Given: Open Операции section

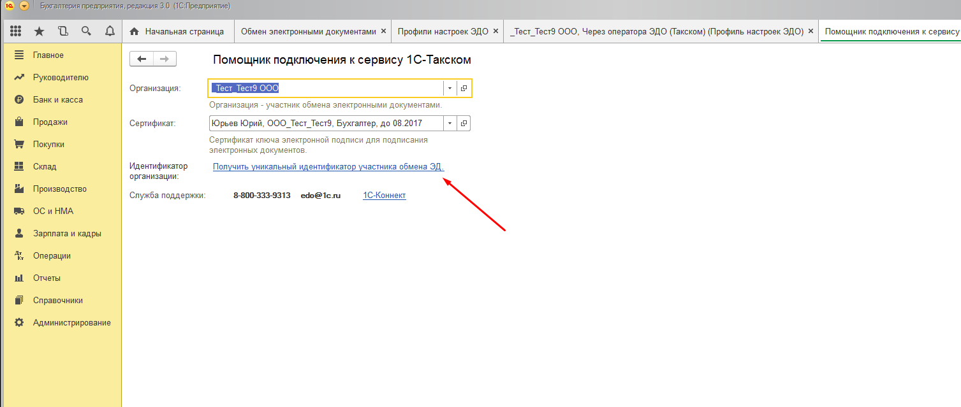Looking at the screenshot, I should click(62, 256).
